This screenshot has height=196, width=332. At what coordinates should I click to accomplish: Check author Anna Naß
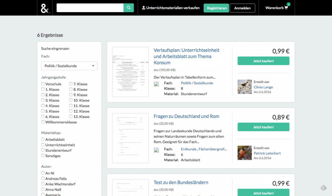[x=43, y=189]
